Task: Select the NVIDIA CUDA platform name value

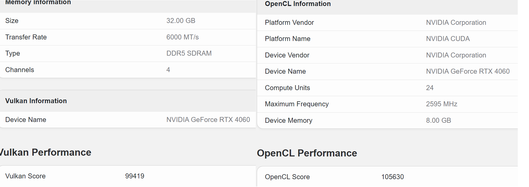Action: 448,39
